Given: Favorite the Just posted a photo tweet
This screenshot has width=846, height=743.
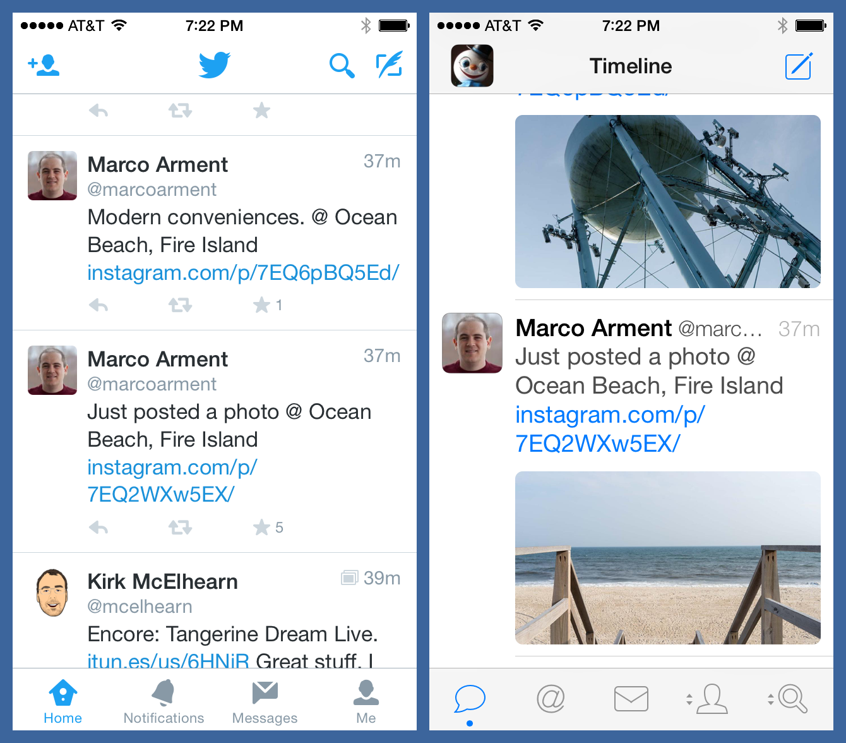Looking at the screenshot, I should click(261, 528).
